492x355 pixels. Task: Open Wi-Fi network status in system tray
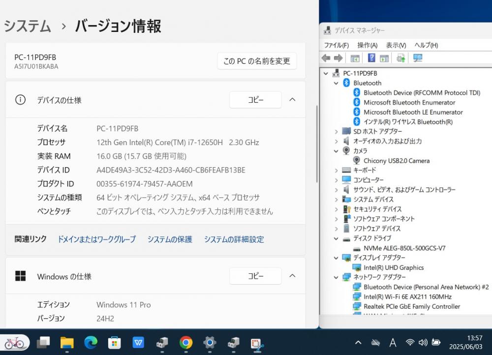pyautogui.click(x=410, y=342)
